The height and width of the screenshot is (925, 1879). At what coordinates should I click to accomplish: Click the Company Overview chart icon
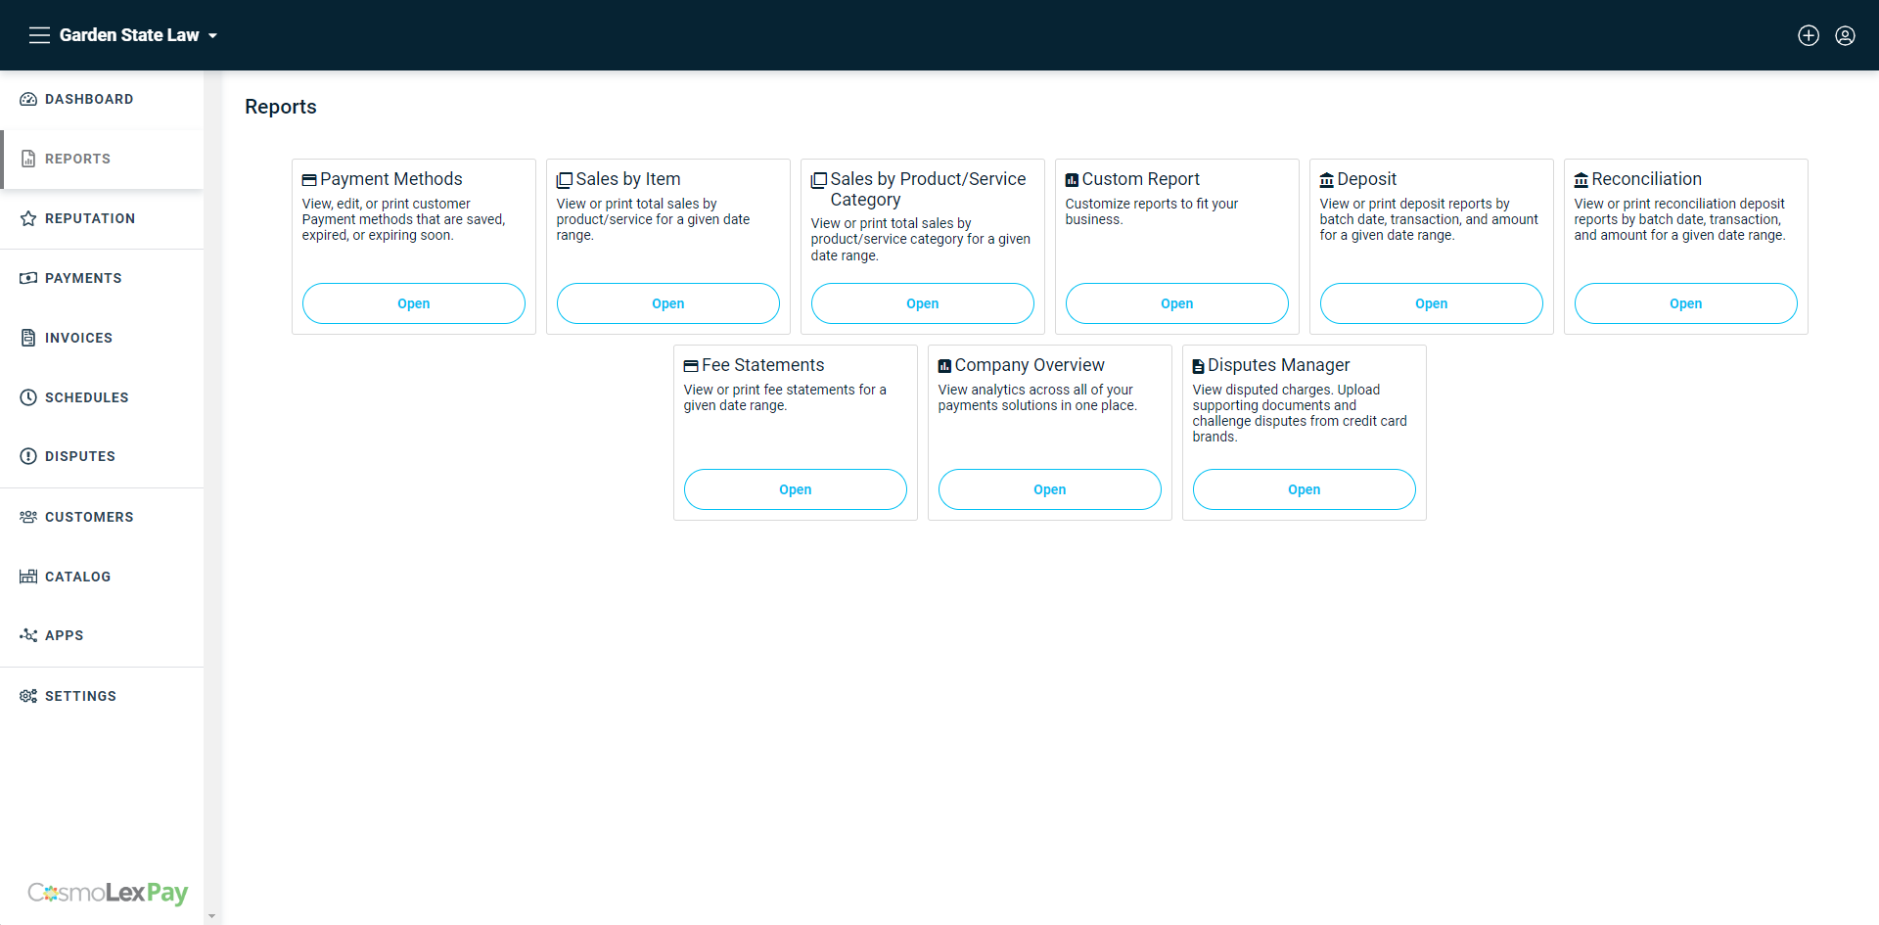tap(944, 366)
